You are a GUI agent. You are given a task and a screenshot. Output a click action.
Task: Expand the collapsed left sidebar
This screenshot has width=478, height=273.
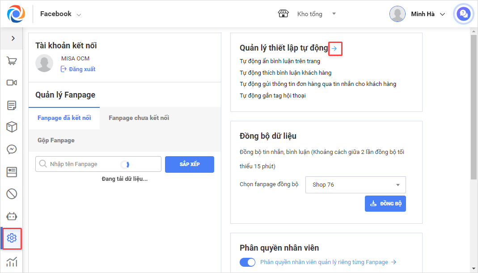tap(13, 38)
